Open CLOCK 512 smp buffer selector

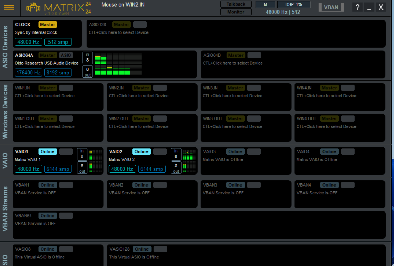(58, 42)
